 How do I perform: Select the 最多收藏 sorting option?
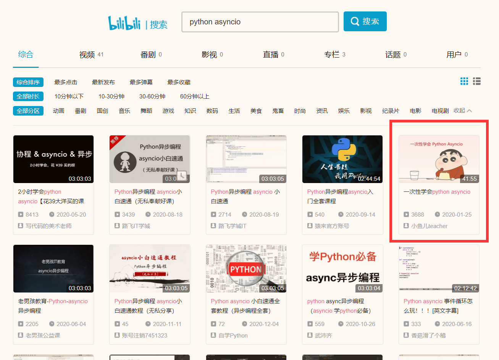point(178,82)
